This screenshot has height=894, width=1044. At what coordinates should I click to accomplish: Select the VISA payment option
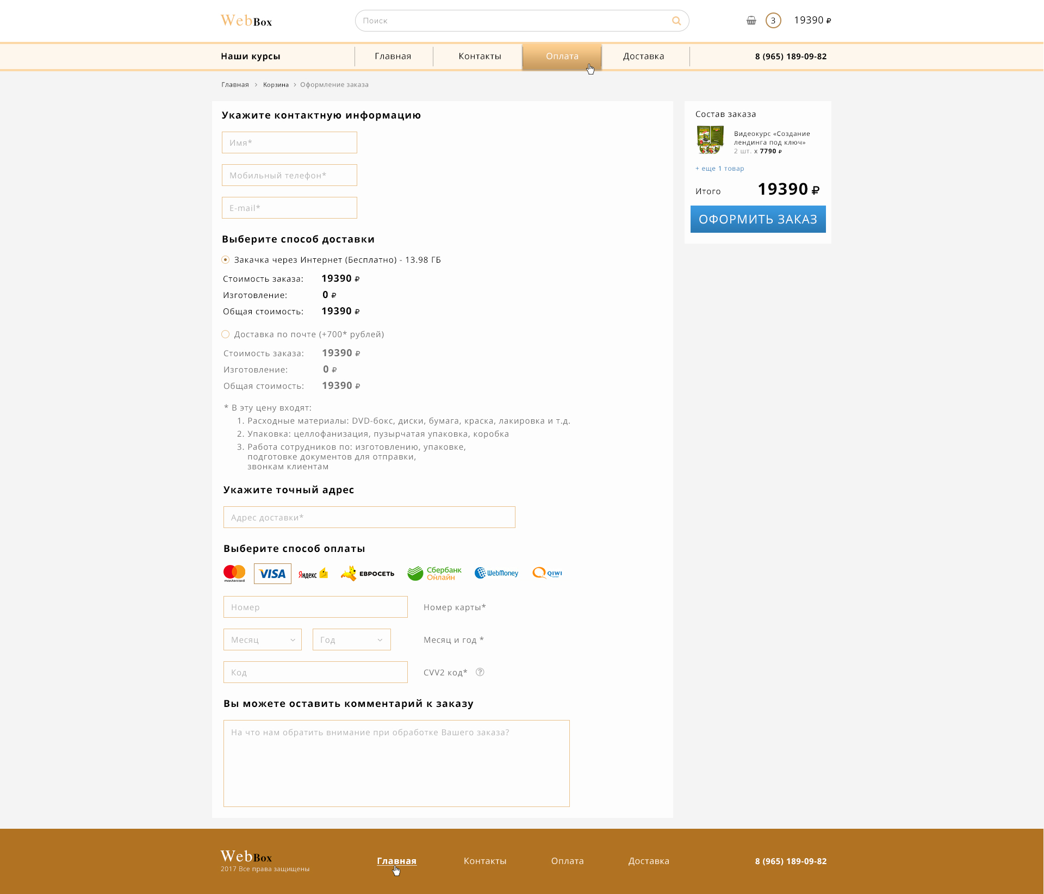pos(272,574)
